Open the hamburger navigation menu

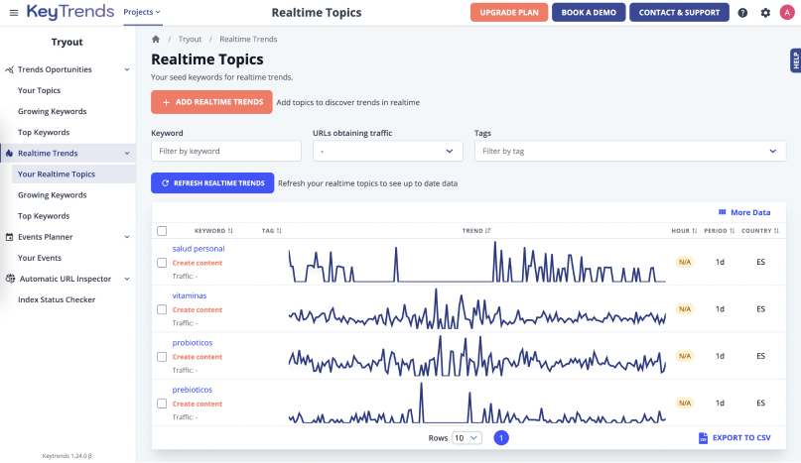tap(14, 13)
